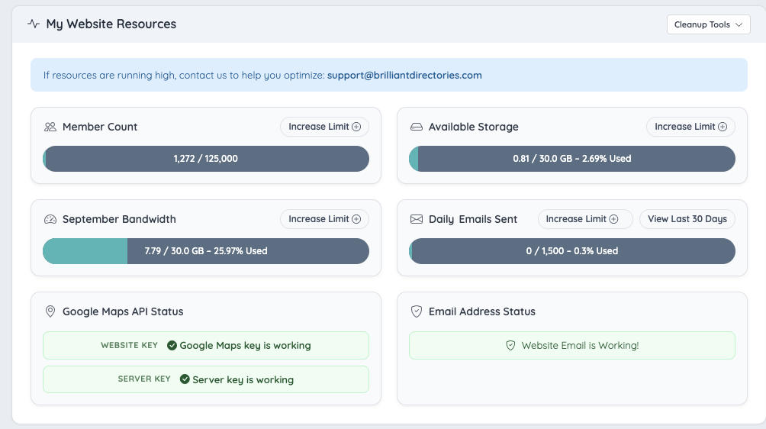The height and width of the screenshot is (429, 766).
Task: Click the Server Key green checkmark icon
Action: pos(185,379)
